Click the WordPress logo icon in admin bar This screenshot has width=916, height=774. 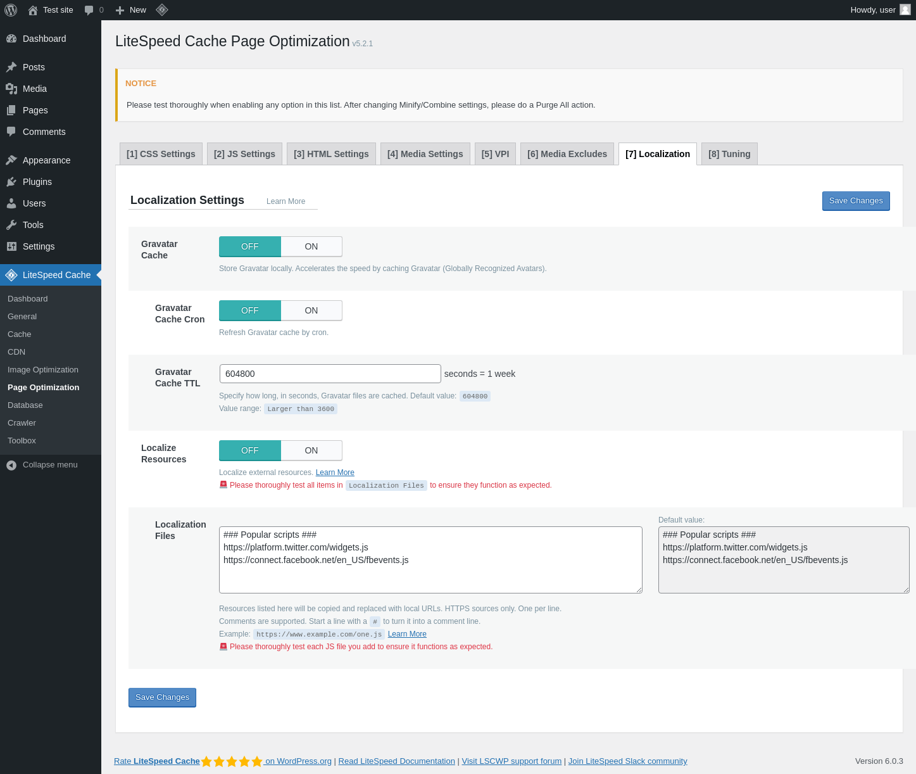click(x=11, y=10)
